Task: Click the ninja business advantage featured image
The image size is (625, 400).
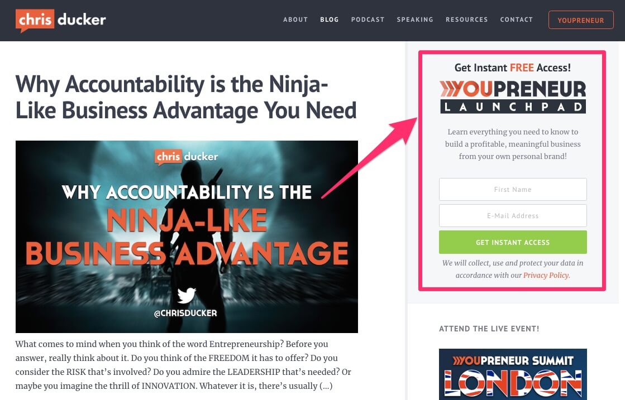Action: pyautogui.click(x=187, y=237)
